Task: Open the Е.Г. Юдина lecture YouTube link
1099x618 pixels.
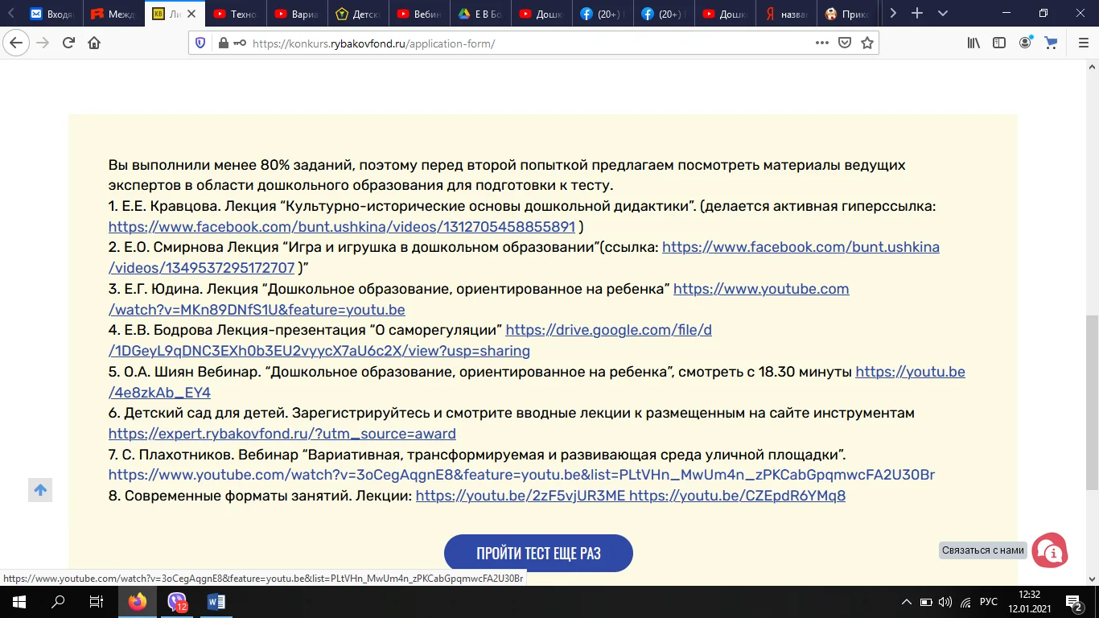Action: pos(762,289)
